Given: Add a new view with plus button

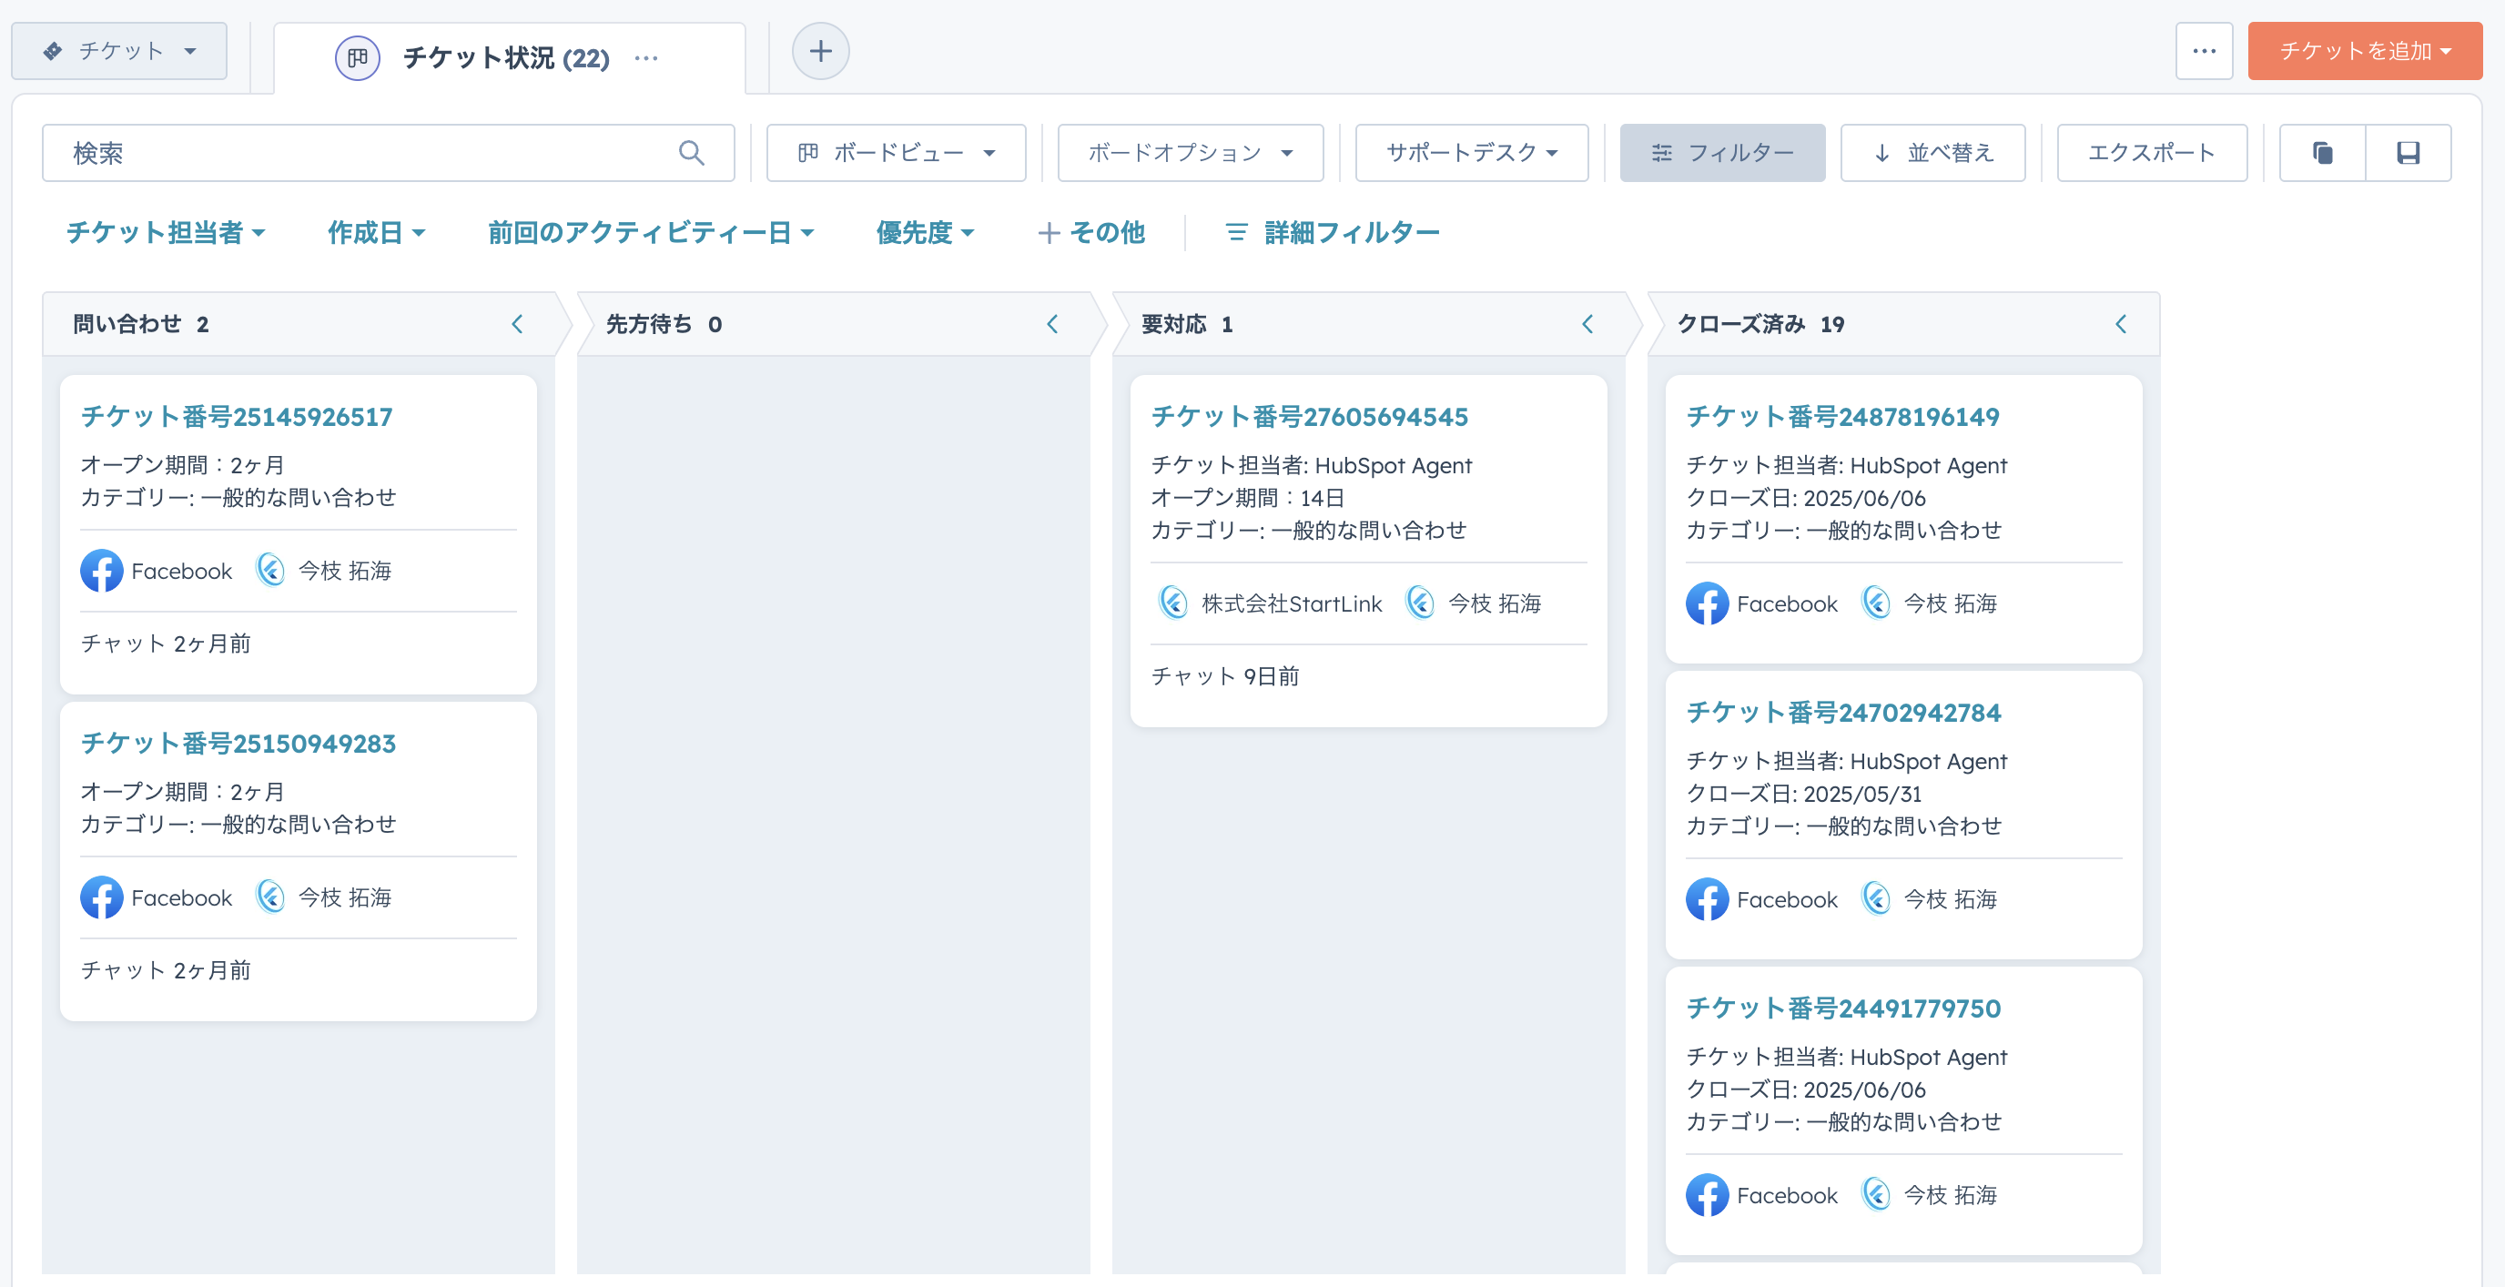Looking at the screenshot, I should pos(820,51).
